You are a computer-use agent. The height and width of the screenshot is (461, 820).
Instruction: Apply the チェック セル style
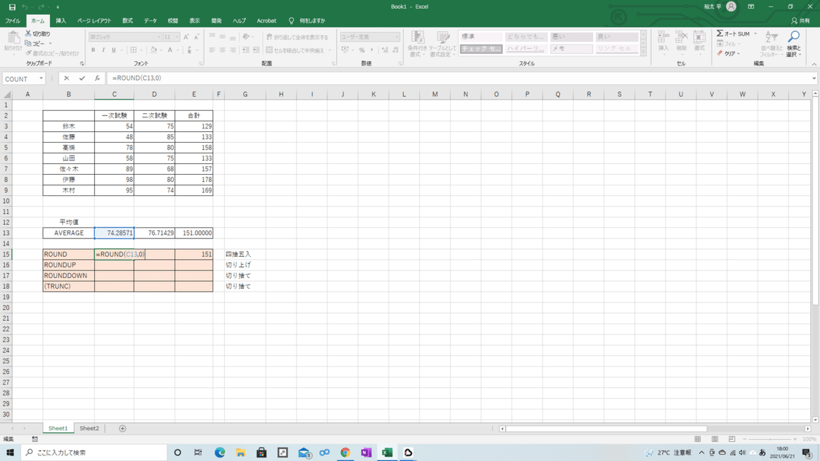[x=481, y=49]
